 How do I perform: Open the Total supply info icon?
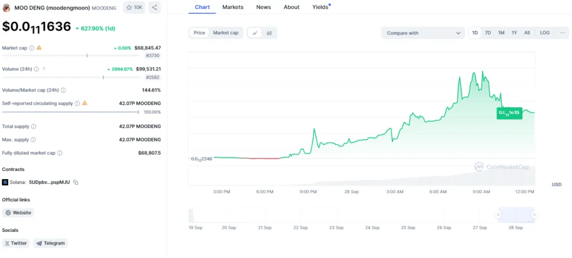[34, 126]
